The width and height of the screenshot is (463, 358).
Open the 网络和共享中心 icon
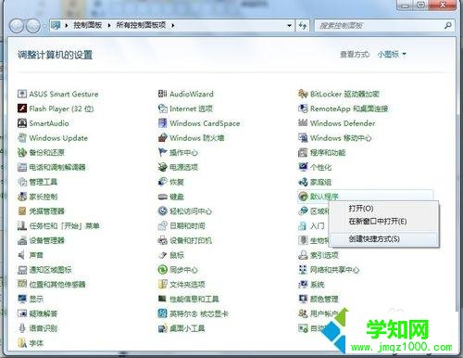point(303,270)
